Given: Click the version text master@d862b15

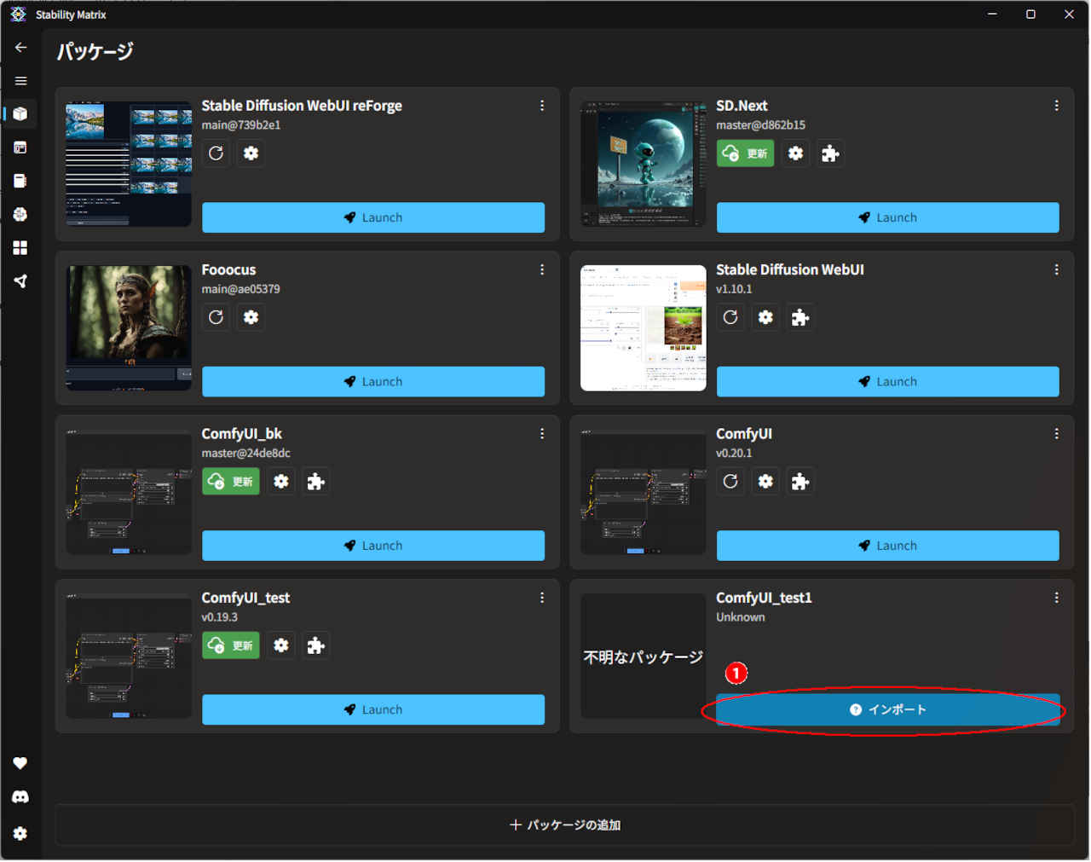Looking at the screenshot, I should tap(760, 125).
